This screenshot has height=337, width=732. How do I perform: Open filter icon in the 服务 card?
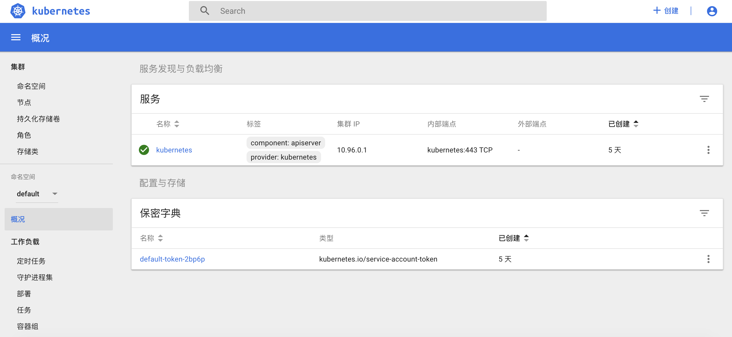[704, 99]
